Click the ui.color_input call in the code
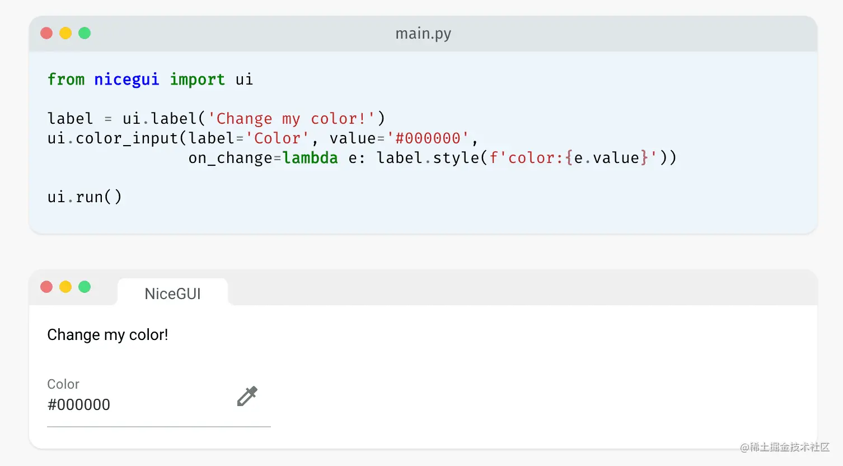Viewport: 843px width, 466px height. (x=113, y=138)
